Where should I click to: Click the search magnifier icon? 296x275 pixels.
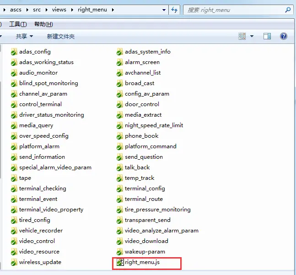coord(288,10)
